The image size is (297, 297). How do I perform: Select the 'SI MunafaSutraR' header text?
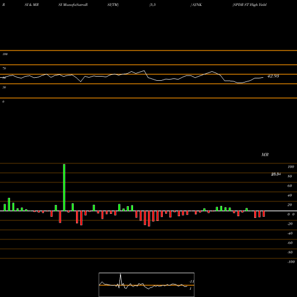pyautogui.click(x=73, y=5)
